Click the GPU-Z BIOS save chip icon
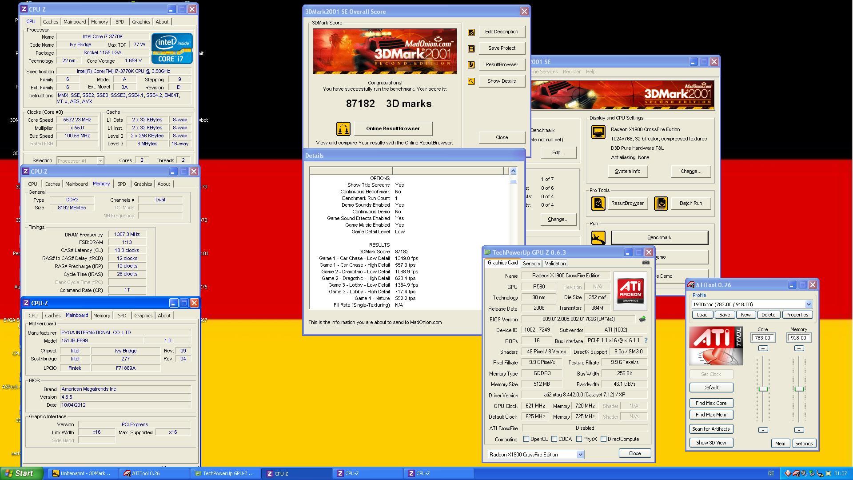Image resolution: width=853 pixels, height=480 pixels. click(642, 319)
